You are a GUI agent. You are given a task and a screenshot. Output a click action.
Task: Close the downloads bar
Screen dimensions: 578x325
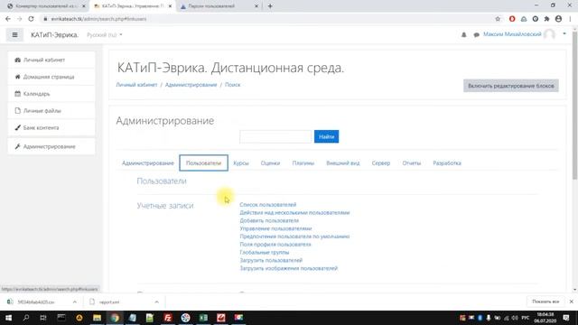click(x=572, y=302)
